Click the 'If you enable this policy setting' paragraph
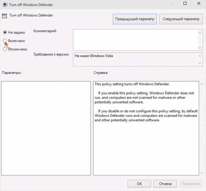Image resolution: width=206 pixels, height=191 pixels. pos(144,98)
